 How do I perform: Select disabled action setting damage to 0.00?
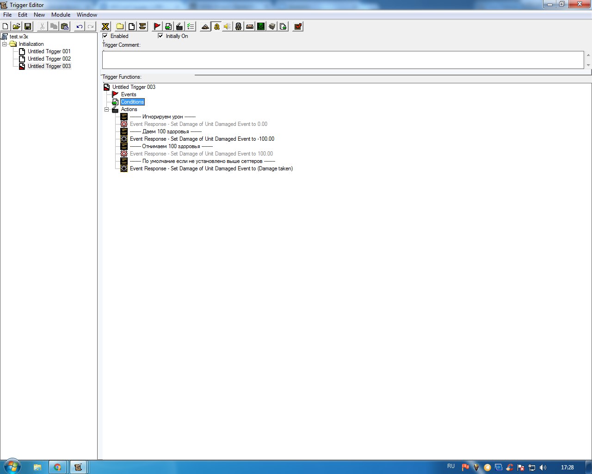[x=198, y=124]
